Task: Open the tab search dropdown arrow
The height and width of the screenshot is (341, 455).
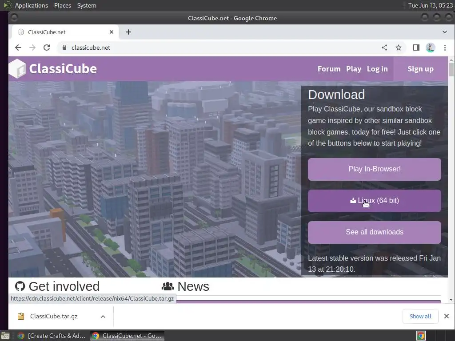Action: 444,32
